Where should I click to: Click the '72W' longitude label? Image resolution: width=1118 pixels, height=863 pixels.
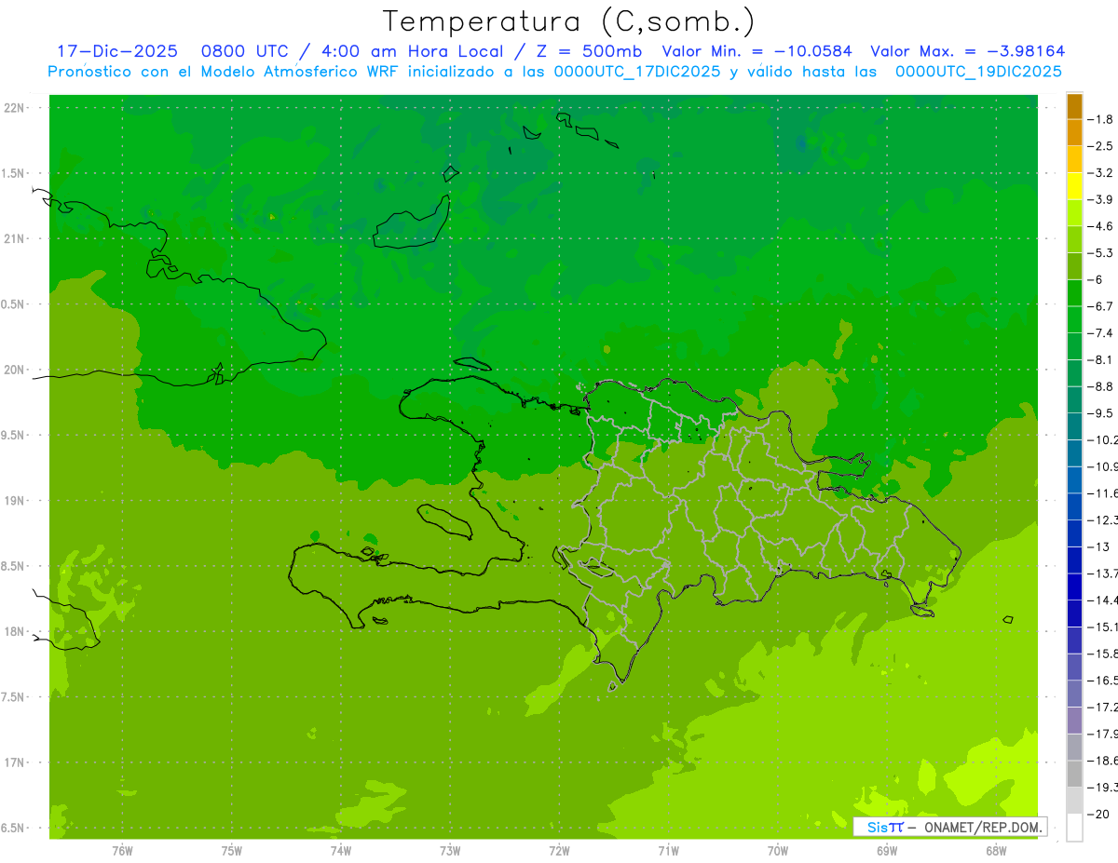559,850
